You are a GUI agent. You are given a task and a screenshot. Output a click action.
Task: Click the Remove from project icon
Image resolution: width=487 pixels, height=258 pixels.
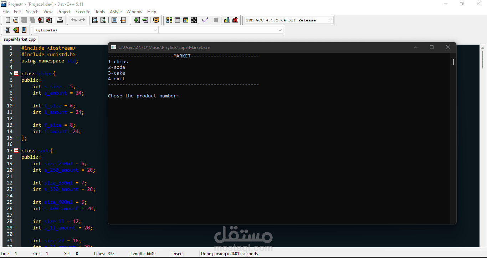pos(145,20)
